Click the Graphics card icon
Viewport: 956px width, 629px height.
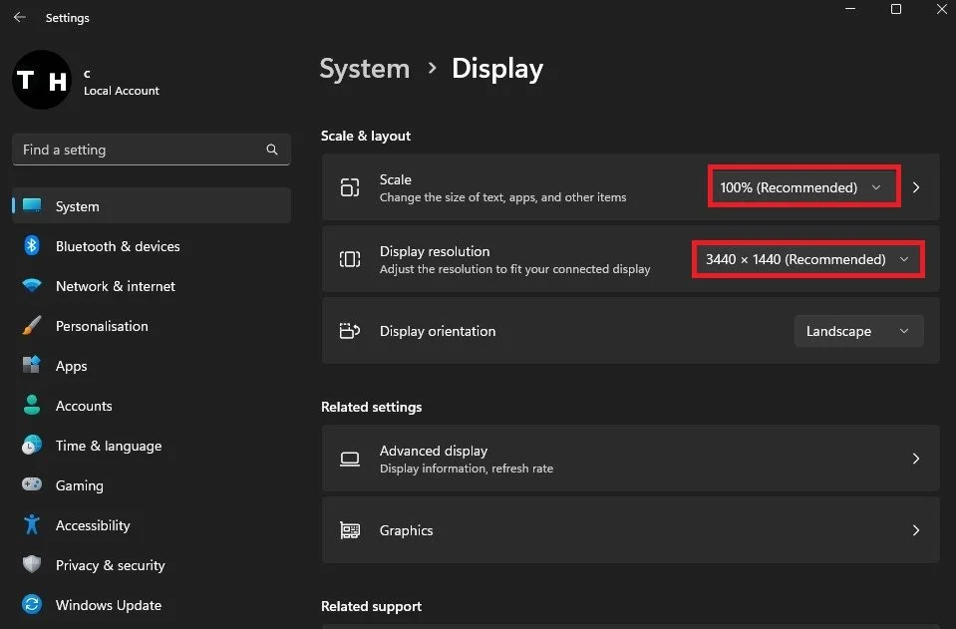(349, 530)
